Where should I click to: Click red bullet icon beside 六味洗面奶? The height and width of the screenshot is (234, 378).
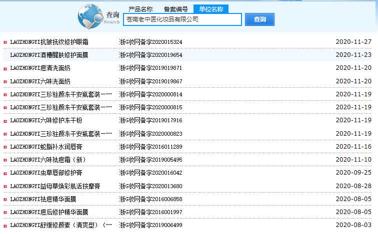tap(5, 81)
